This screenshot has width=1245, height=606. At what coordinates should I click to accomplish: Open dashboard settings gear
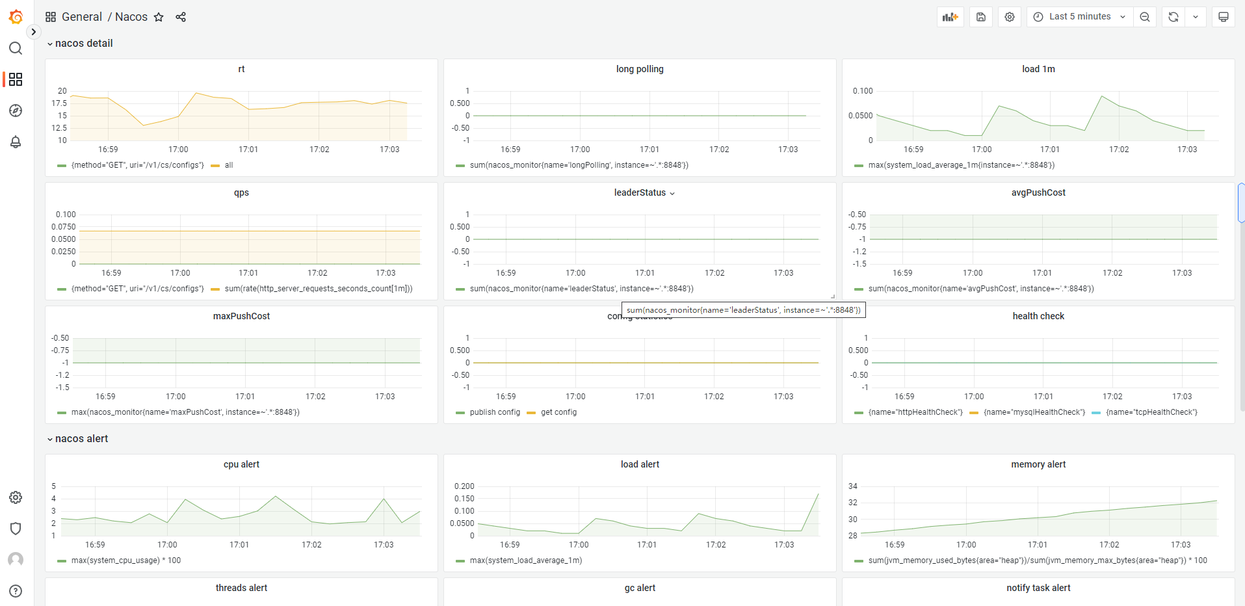(1009, 16)
